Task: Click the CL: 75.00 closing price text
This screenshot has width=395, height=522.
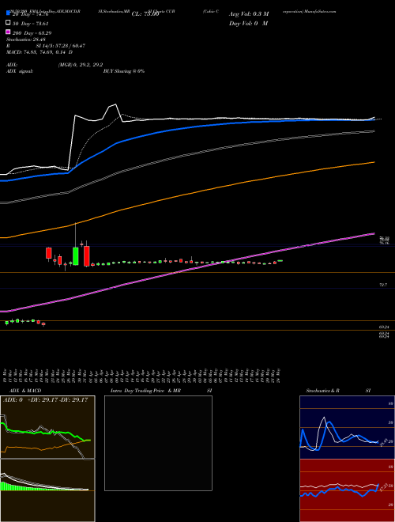Action: (x=145, y=14)
